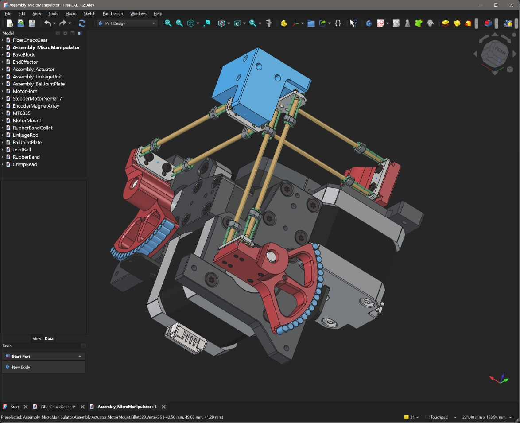Create a new Body in Part Design
Screen dimensions: 520x423
(x=369, y=23)
